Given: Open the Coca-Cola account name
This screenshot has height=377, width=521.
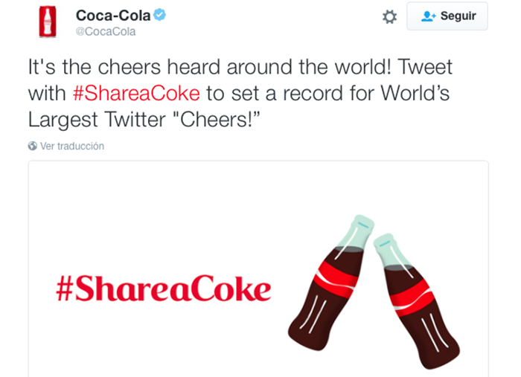Looking at the screenshot, I should click(x=113, y=16).
